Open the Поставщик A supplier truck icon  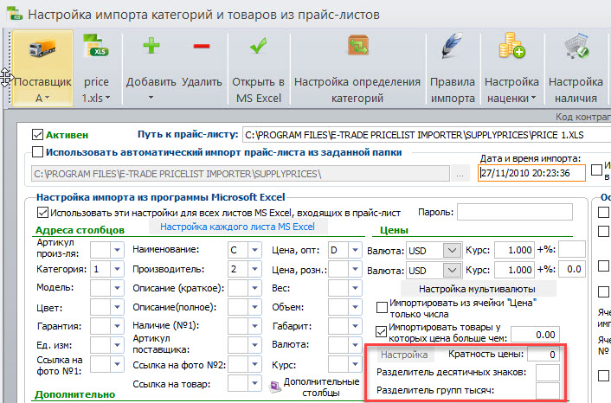pyautogui.click(x=42, y=49)
